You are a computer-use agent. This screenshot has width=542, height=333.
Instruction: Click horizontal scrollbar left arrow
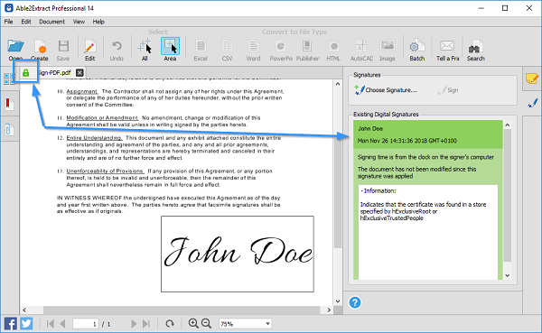24,310
